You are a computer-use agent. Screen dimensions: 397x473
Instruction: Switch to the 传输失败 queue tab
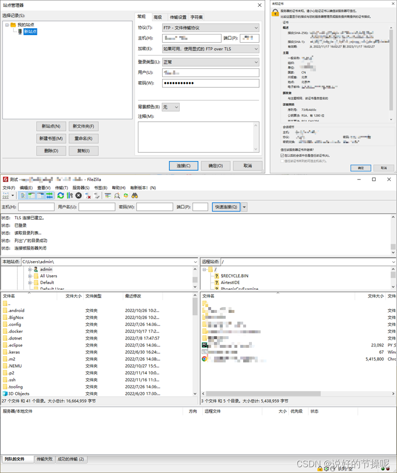pyautogui.click(x=44, y=459)
